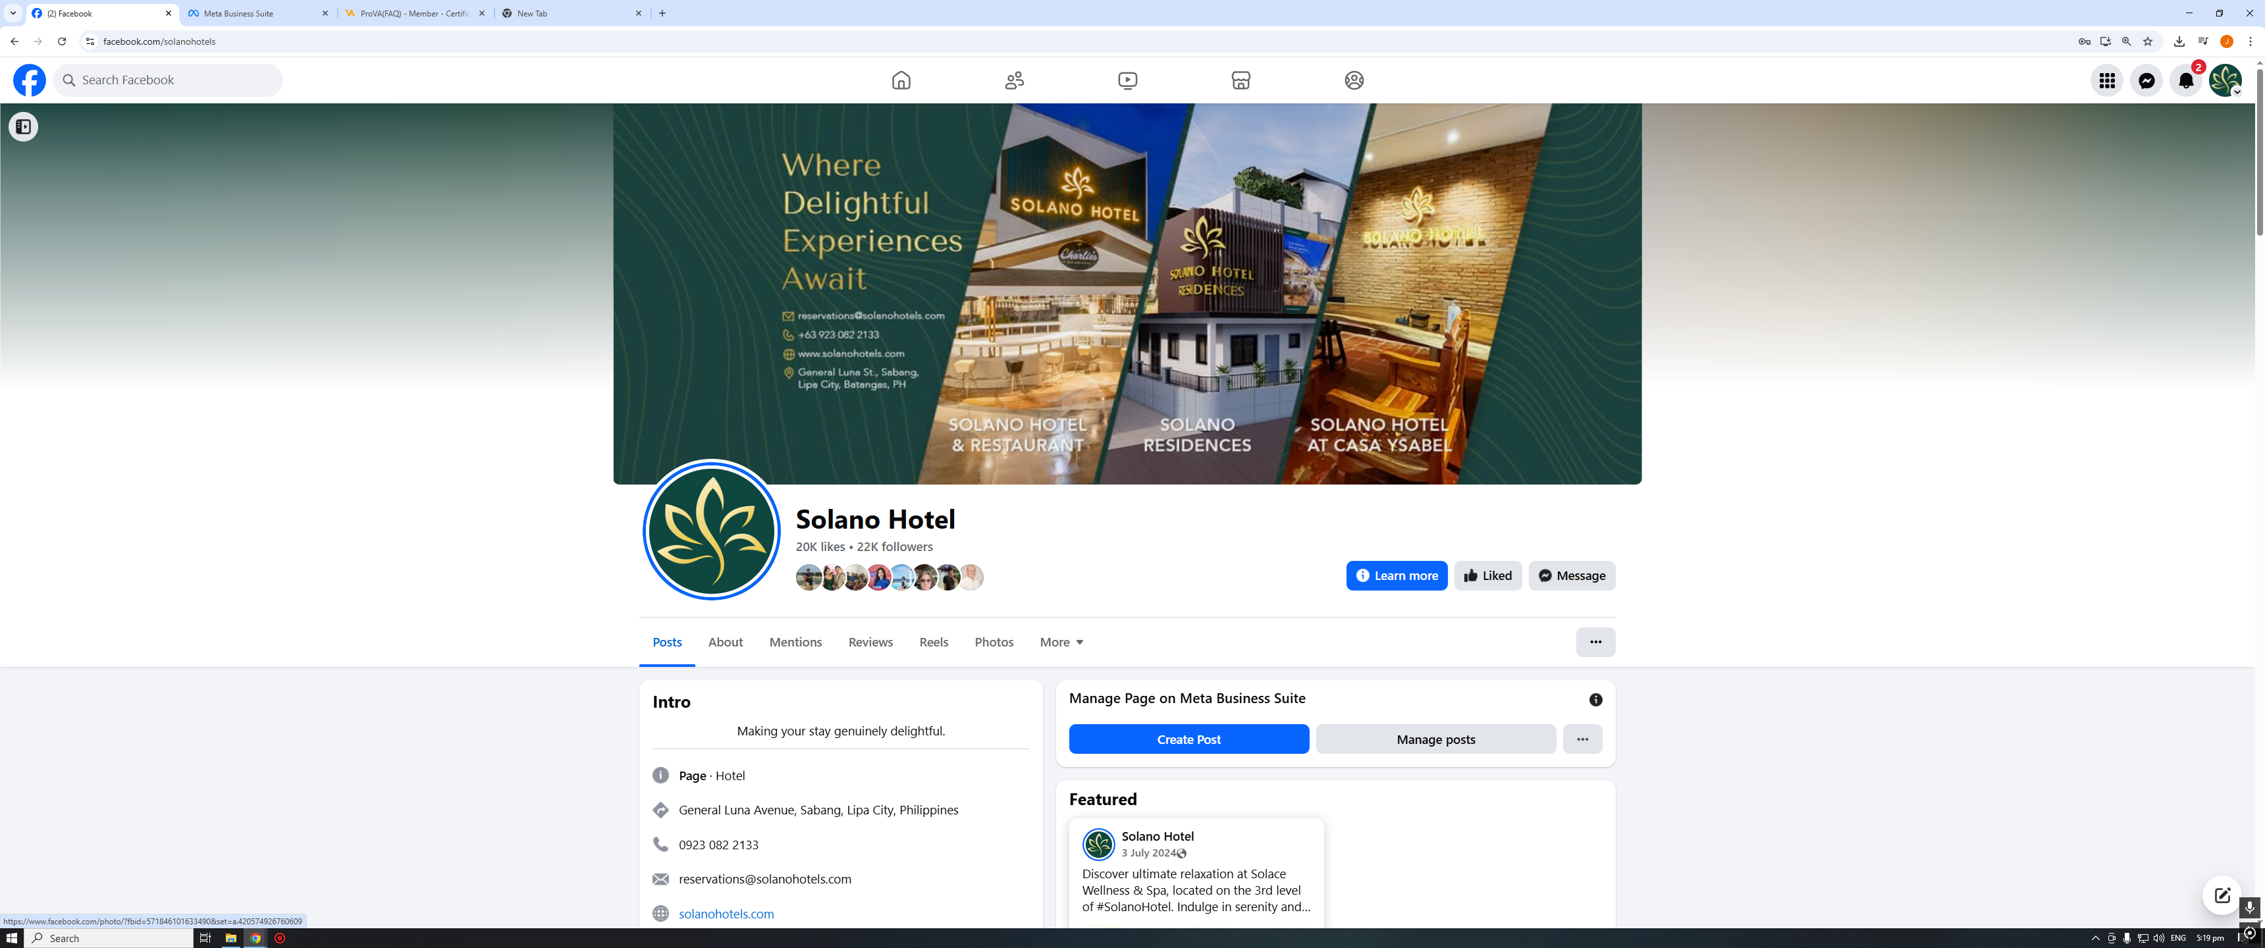Open the Friends icon in top navigation
This screenshot has width=2265, height=948.
click(1014, 80)
